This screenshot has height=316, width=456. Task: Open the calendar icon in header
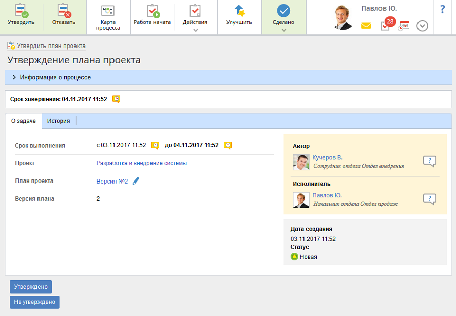404,26
